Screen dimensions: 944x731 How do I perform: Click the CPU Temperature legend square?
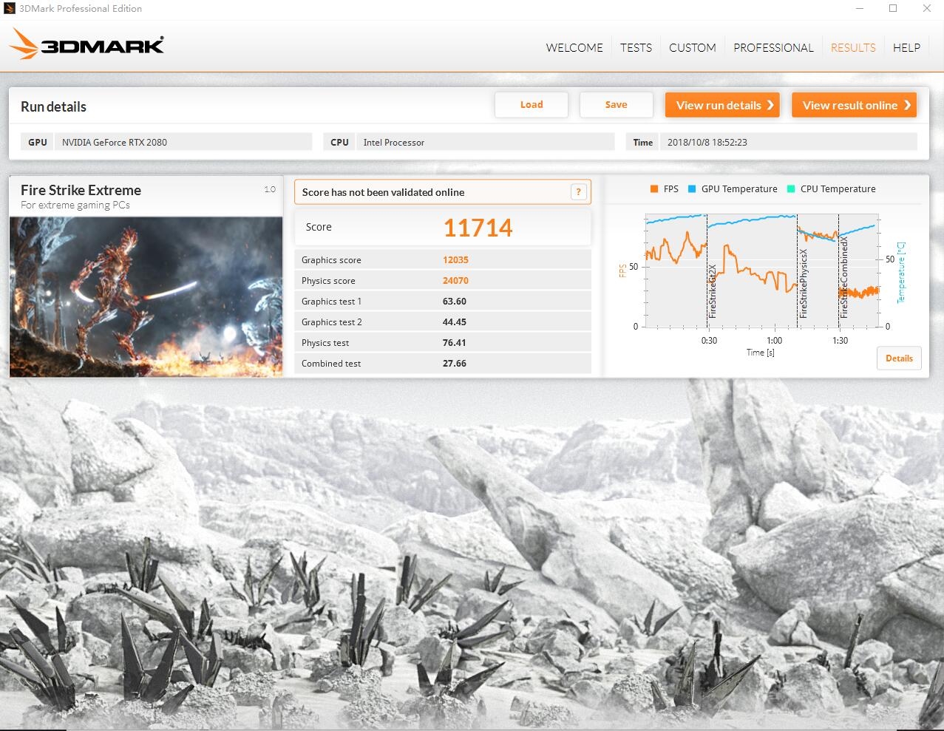pos(791,189)
